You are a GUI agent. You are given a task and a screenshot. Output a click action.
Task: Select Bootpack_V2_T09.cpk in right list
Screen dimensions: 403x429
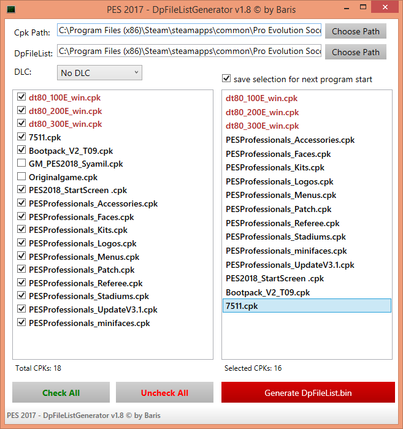(x=307, y=292)
